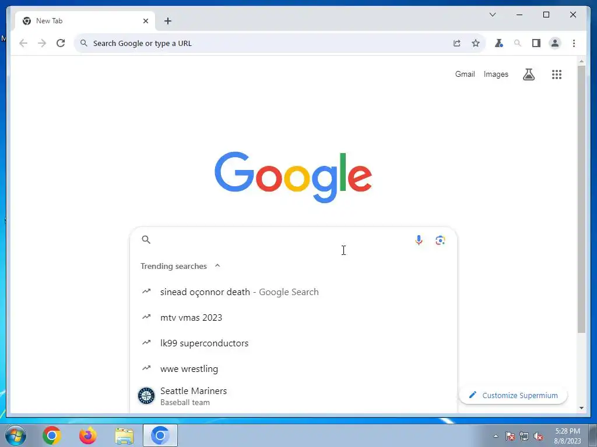Click the muted volume tray icon
Screen dimensions: 597x447
pyautogui.click(x=538, y=437)
